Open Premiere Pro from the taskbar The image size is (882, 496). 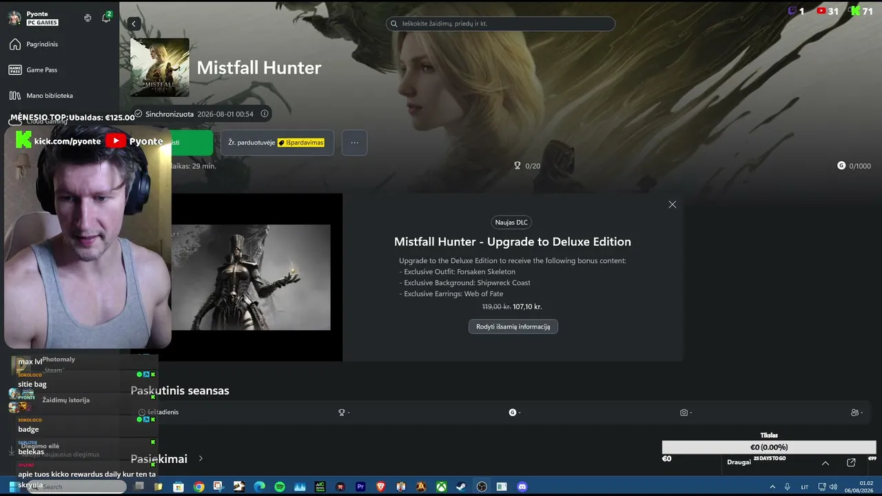coord(360,487)
